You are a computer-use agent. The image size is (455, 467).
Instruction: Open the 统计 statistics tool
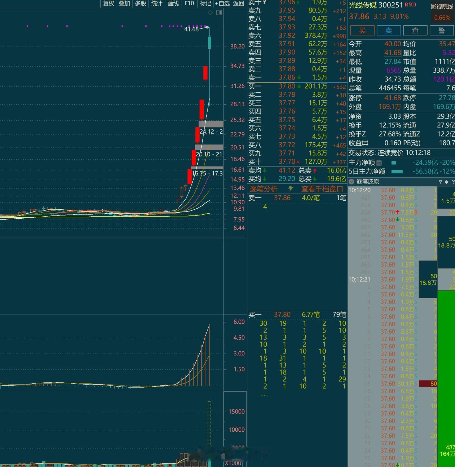[157, 3]
